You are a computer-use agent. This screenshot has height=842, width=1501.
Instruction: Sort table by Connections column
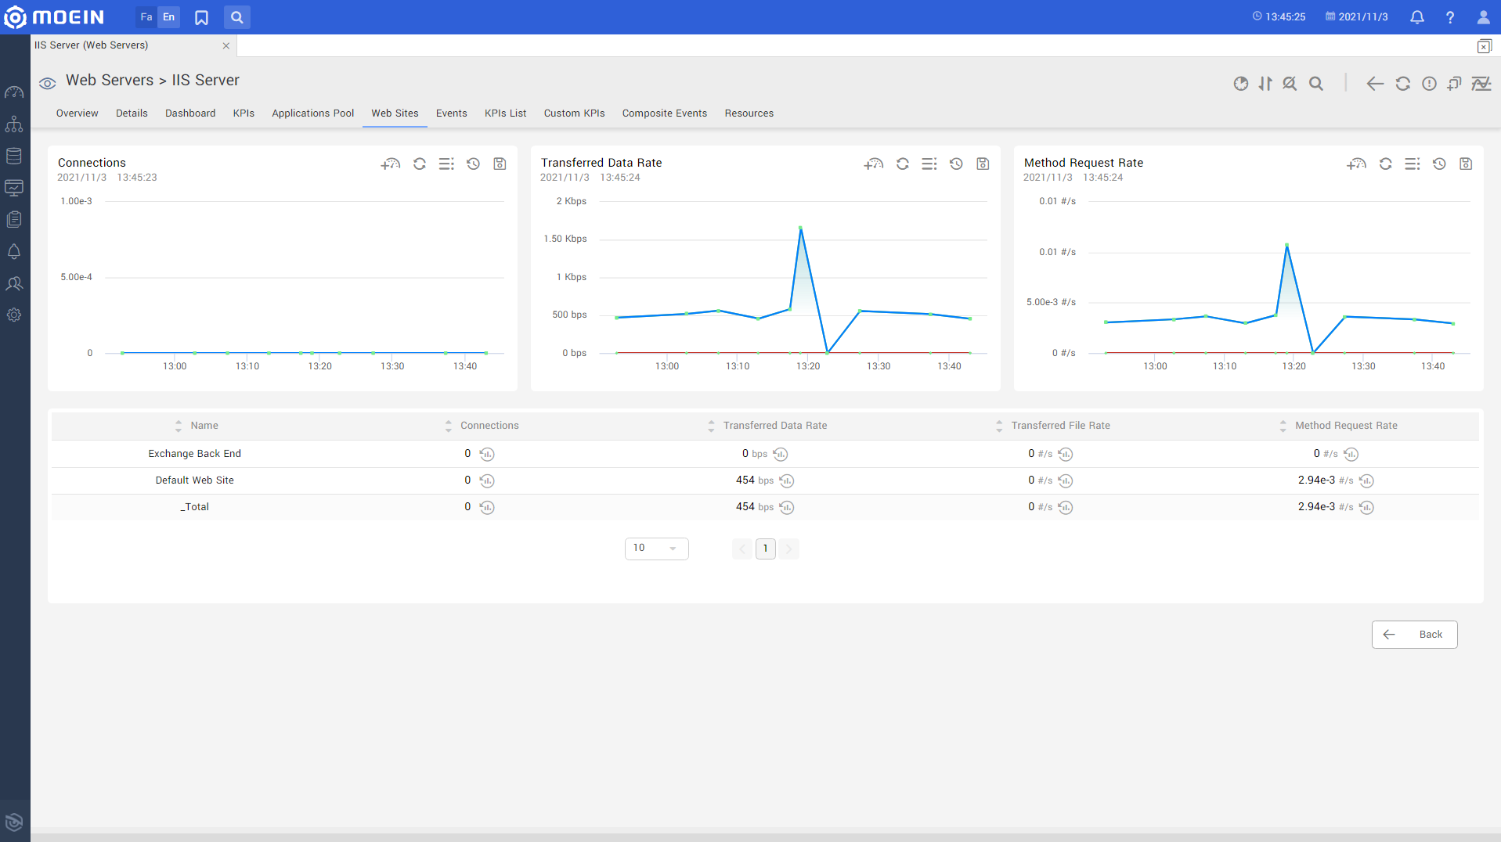pos(449,426)
